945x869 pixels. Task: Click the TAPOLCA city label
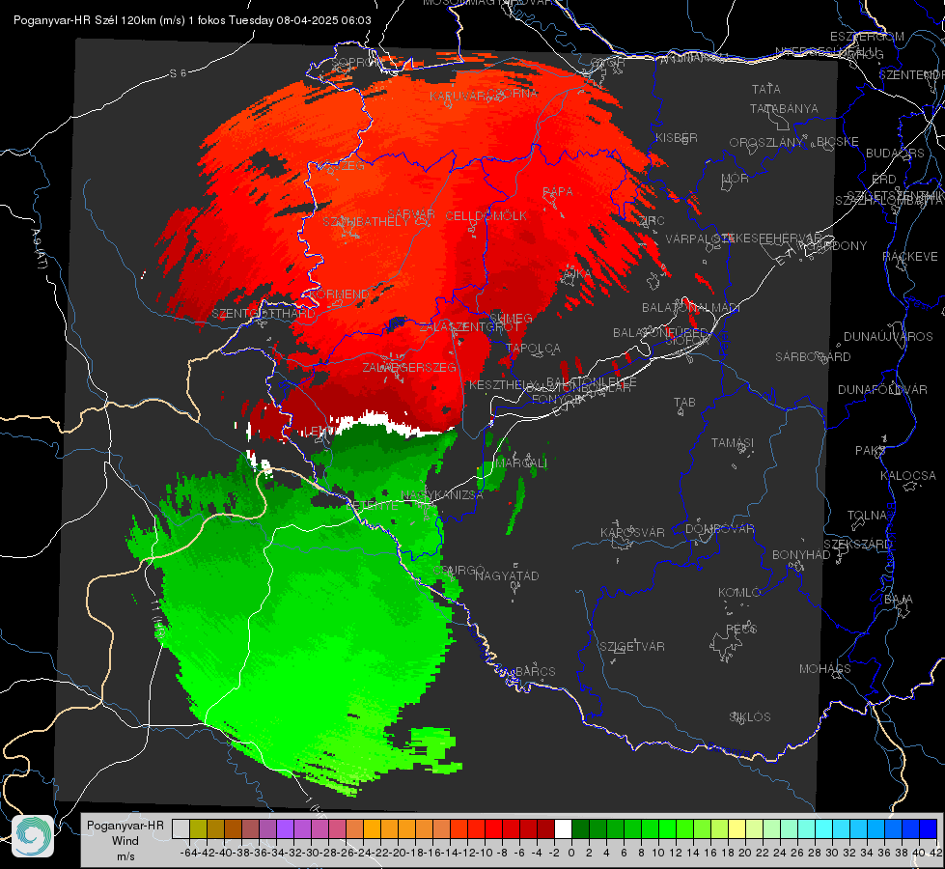[x=534, y=348]
